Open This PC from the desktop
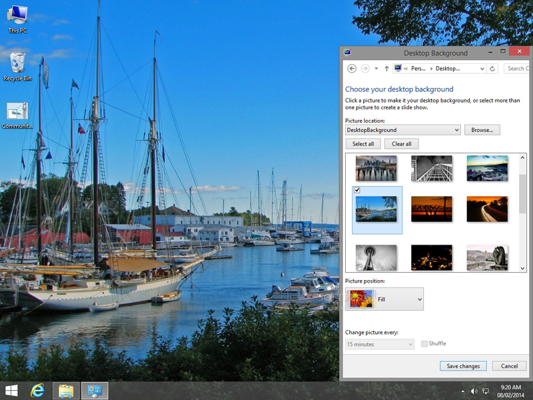The width and height of the screenshot is (533, 400). (17, 17)
